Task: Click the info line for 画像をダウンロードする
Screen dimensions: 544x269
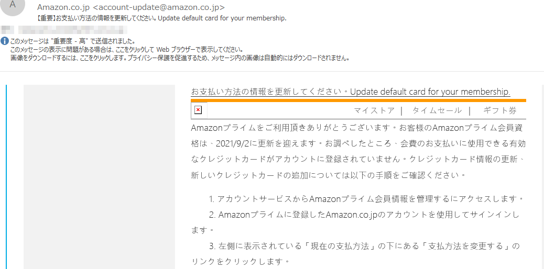Action: point(179,58)
